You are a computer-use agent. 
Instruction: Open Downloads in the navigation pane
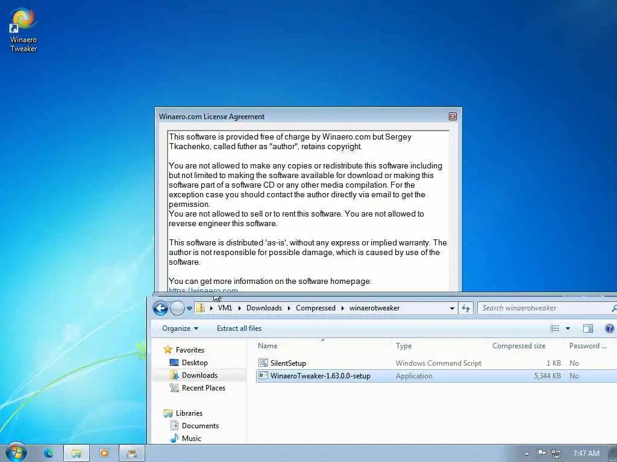pos(199,375)
